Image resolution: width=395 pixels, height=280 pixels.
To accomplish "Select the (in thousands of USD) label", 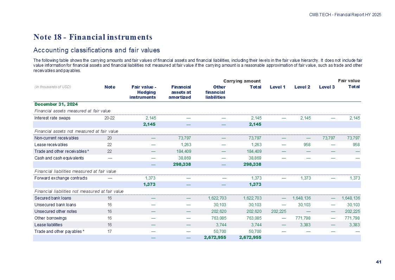I will (x=52, y=87).
